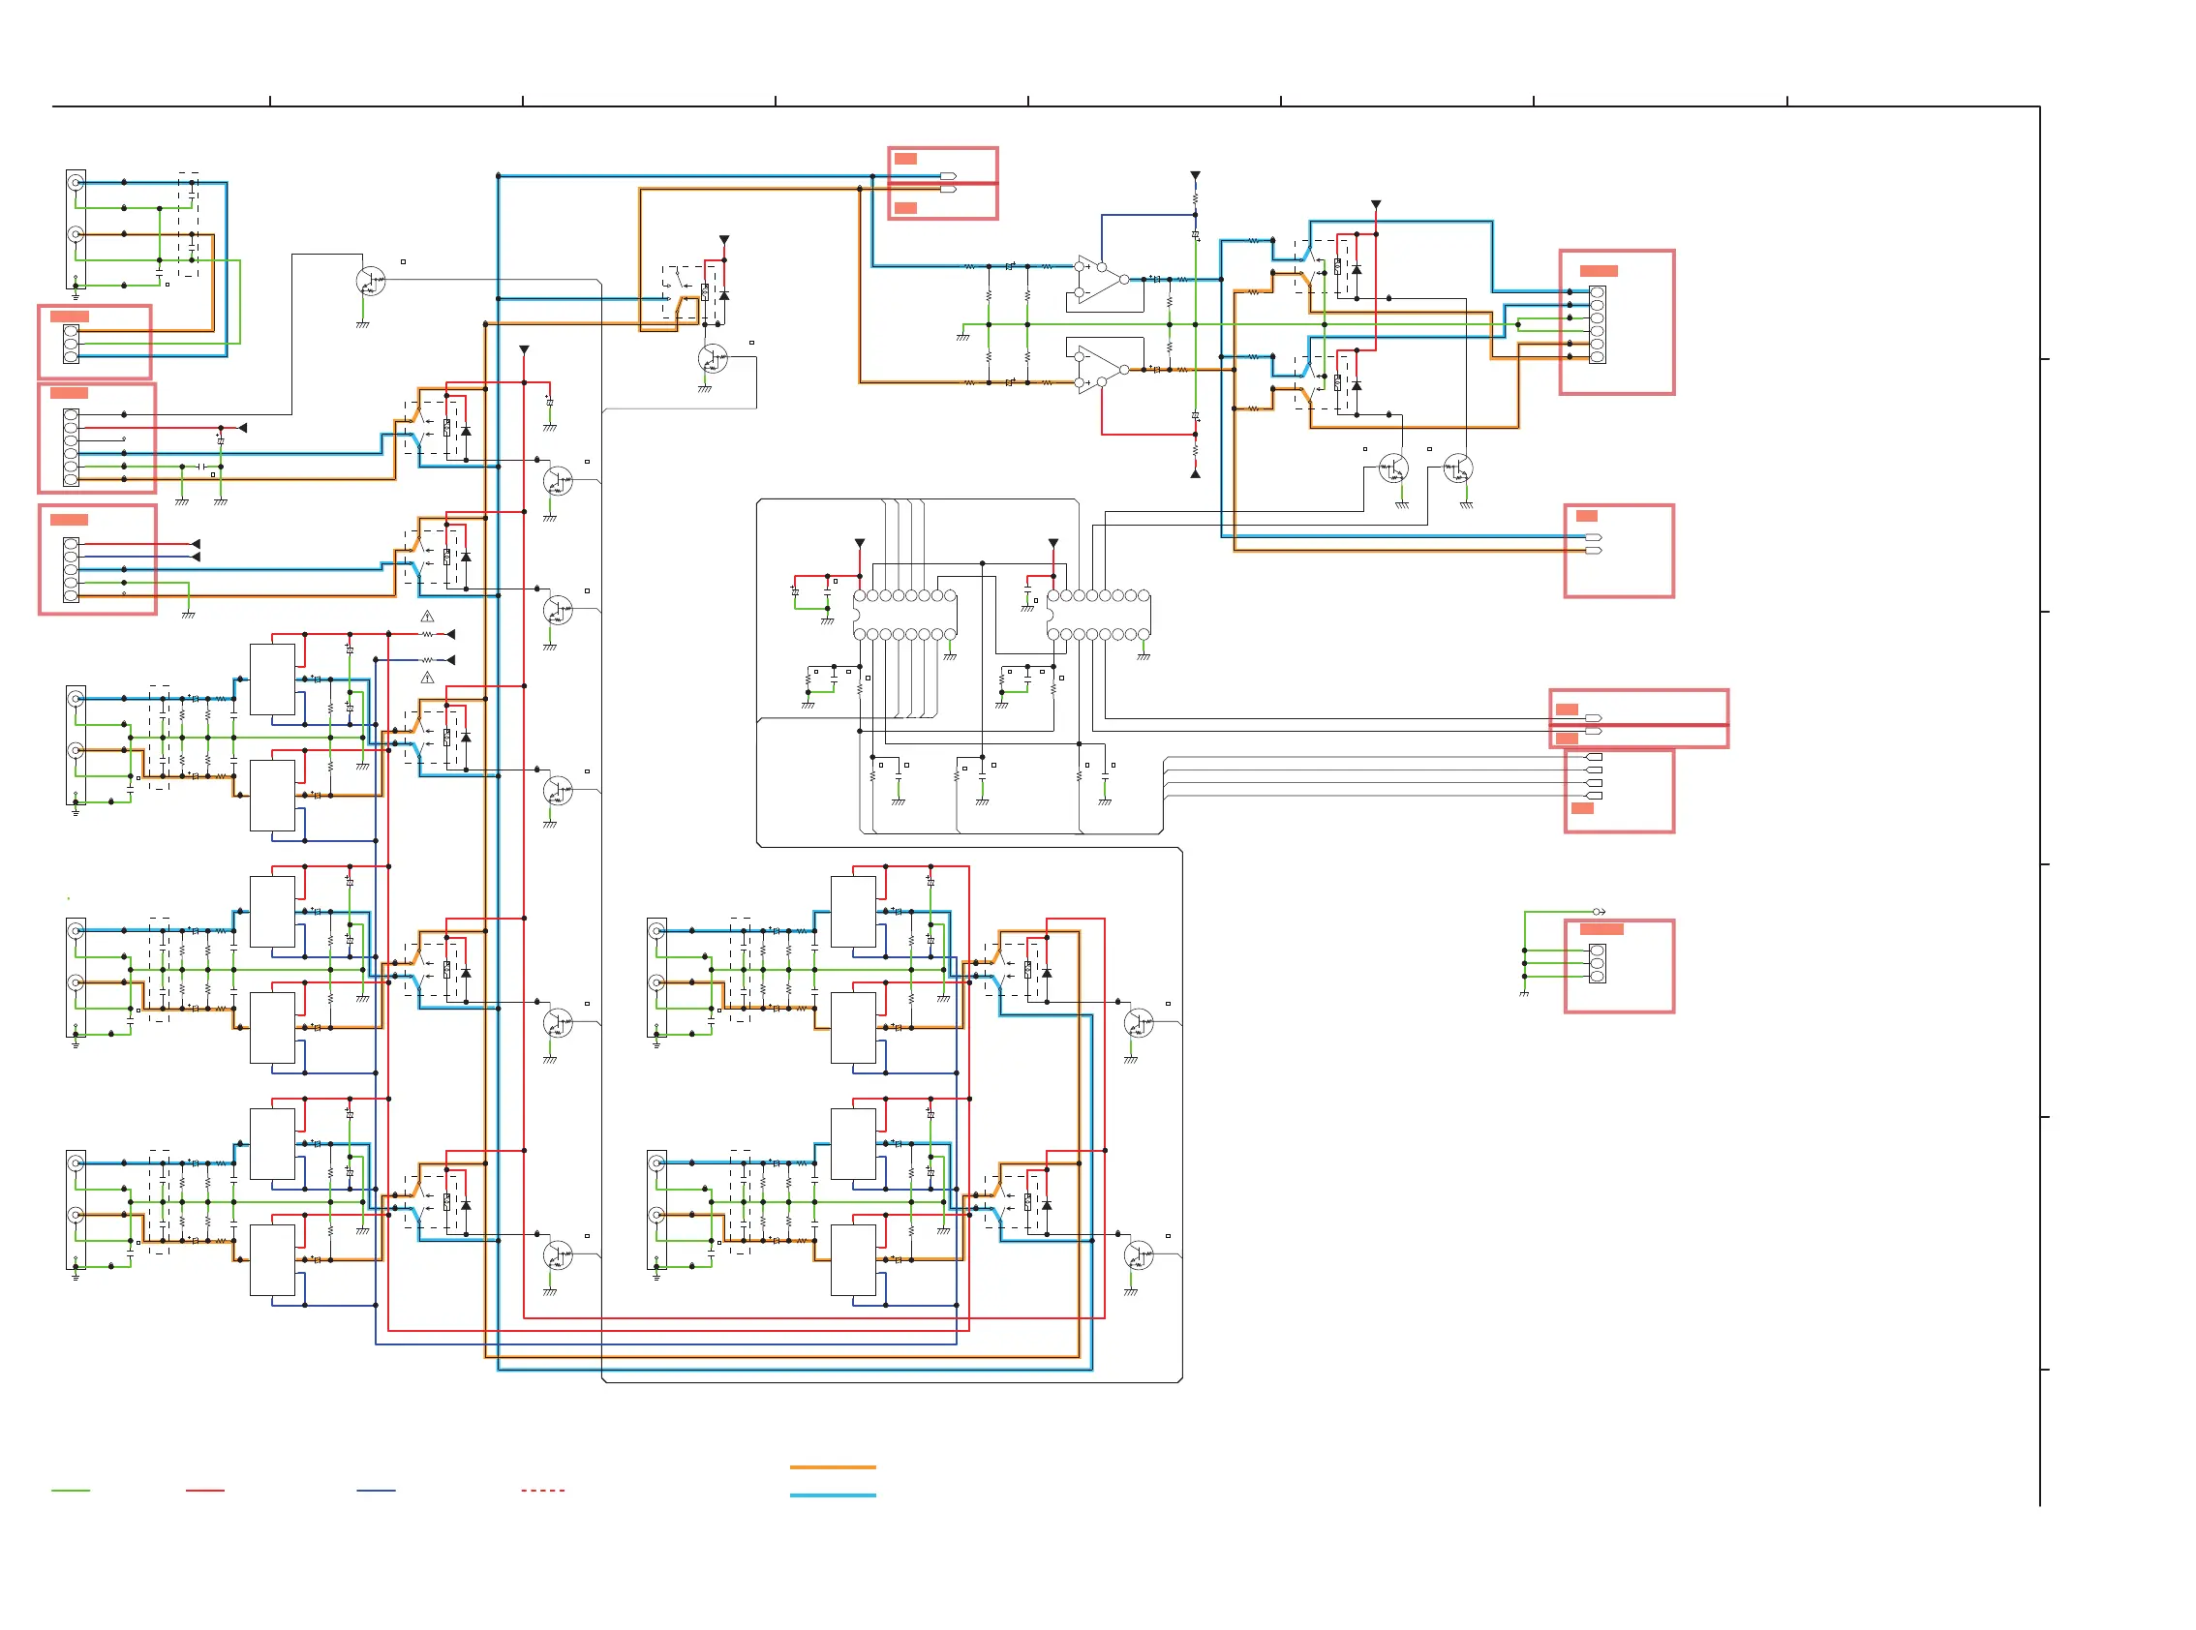
Task: Click the dashed red line sample in the legend
Action: click(543, 1491)
